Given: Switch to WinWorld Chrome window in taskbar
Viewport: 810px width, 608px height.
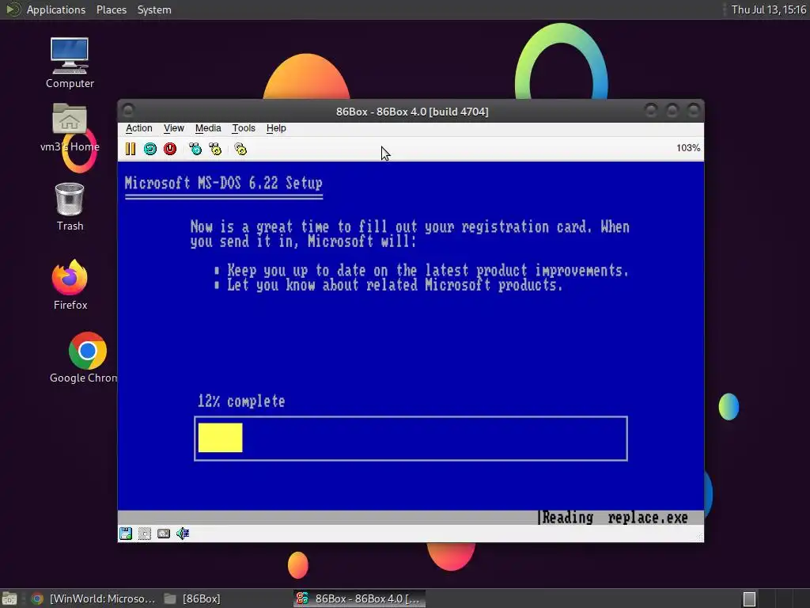Looking at the screenshot, I should [x=93, y=598].
